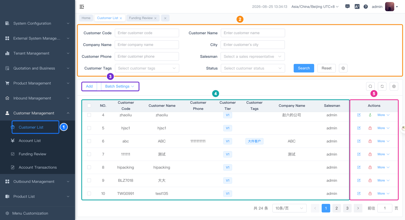
Task: Go to page 3
Action: point(347,208)
